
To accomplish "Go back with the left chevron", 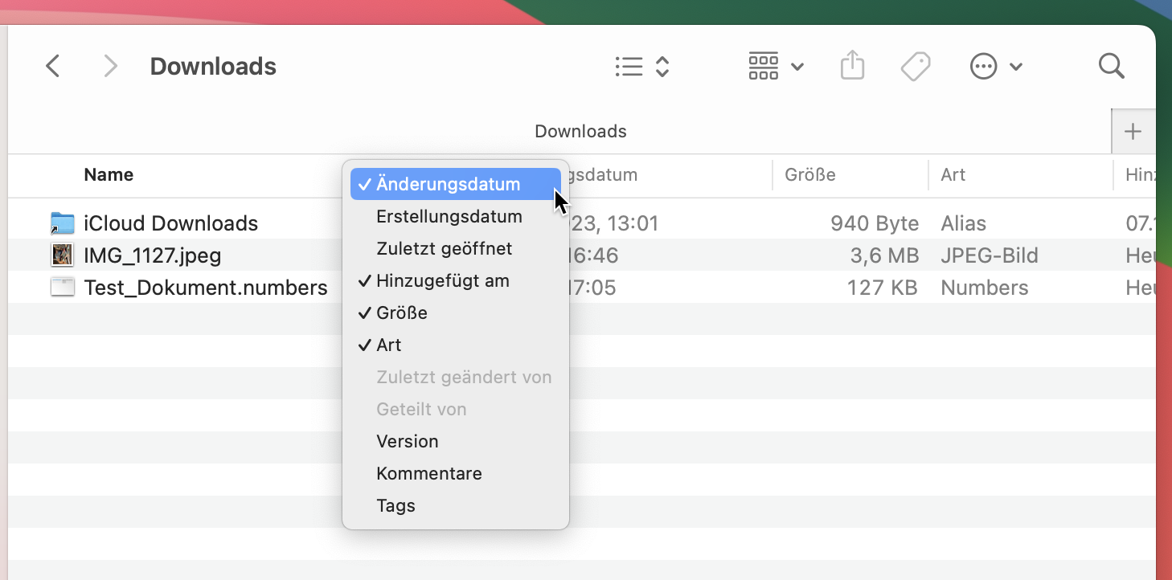I will pyautogui.click(x=53, y=66).
